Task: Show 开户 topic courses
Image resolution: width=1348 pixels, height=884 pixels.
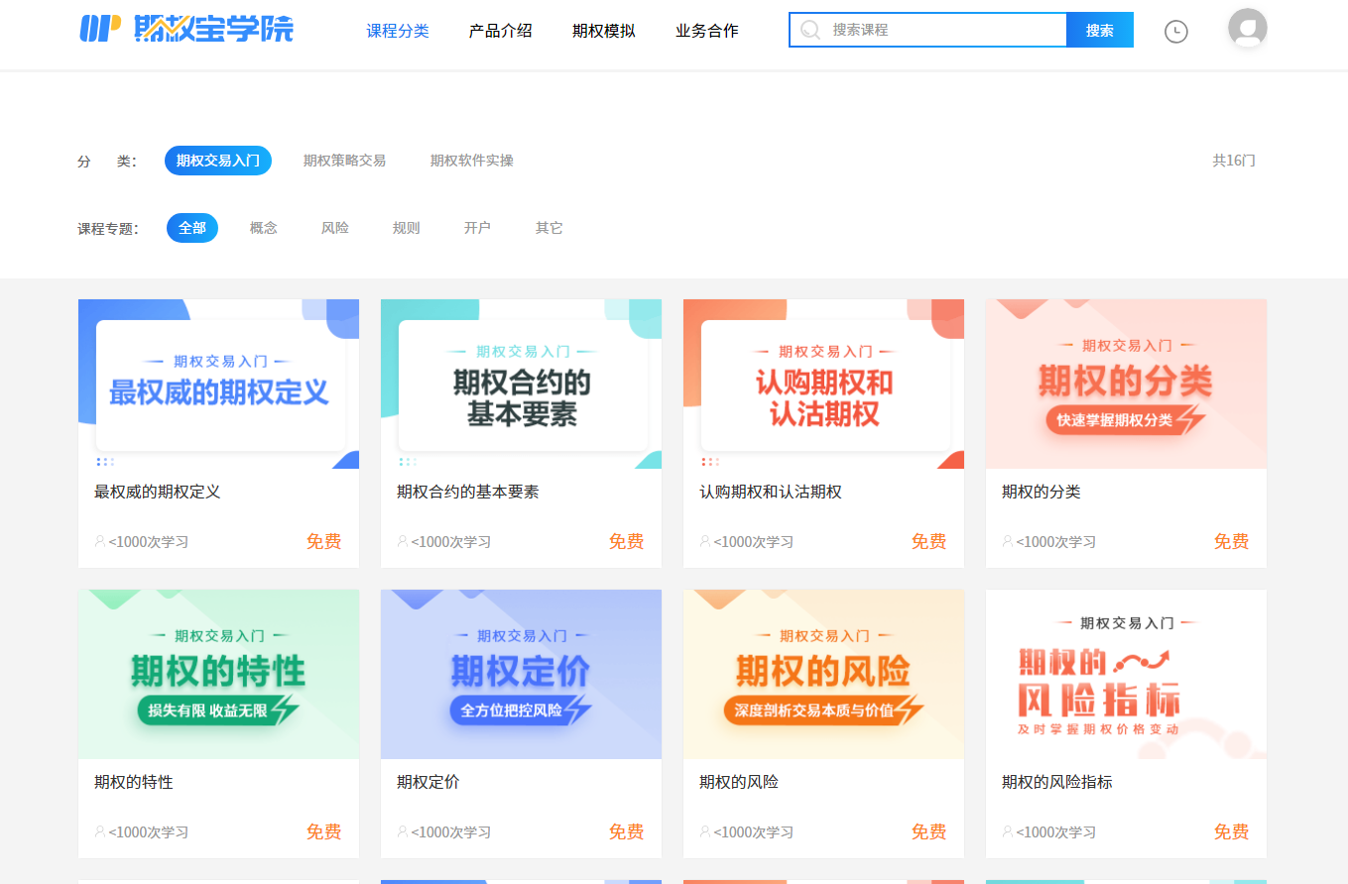Action: point(477,228)
